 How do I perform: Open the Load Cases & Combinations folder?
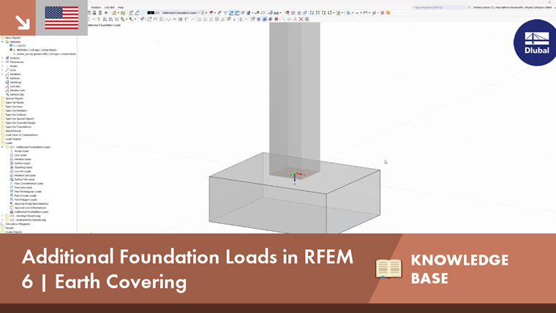pyautogui.click(x=21, y=135)
